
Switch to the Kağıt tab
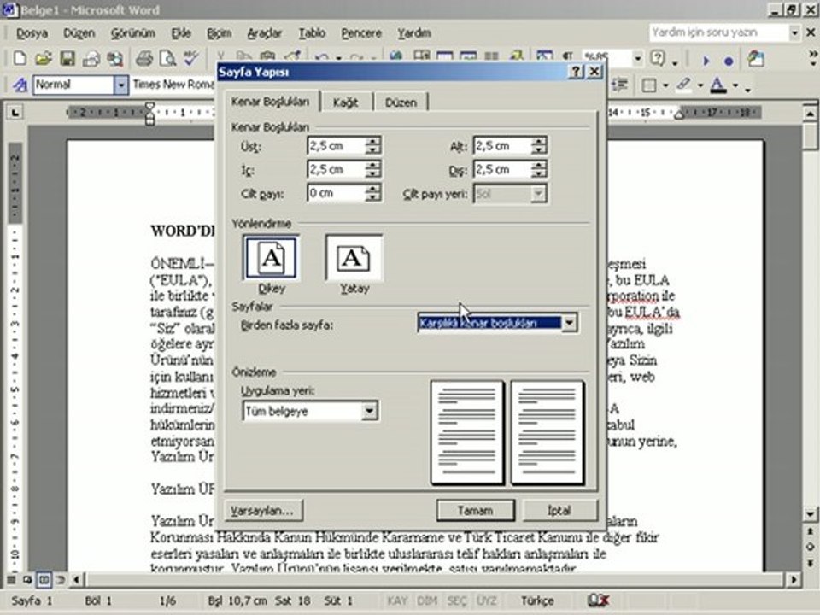tap(346, 102)
